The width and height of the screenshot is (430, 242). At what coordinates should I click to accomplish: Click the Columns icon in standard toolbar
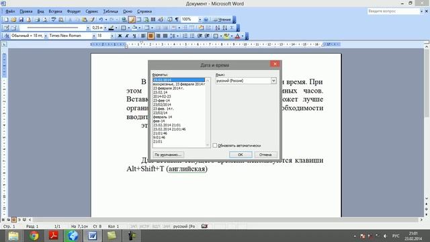click(153, 19)
